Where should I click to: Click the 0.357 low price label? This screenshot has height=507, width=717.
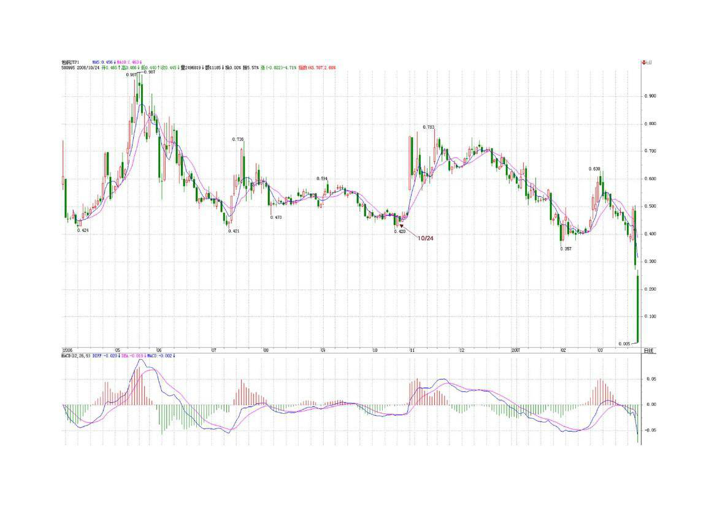[x=566, y=249]
